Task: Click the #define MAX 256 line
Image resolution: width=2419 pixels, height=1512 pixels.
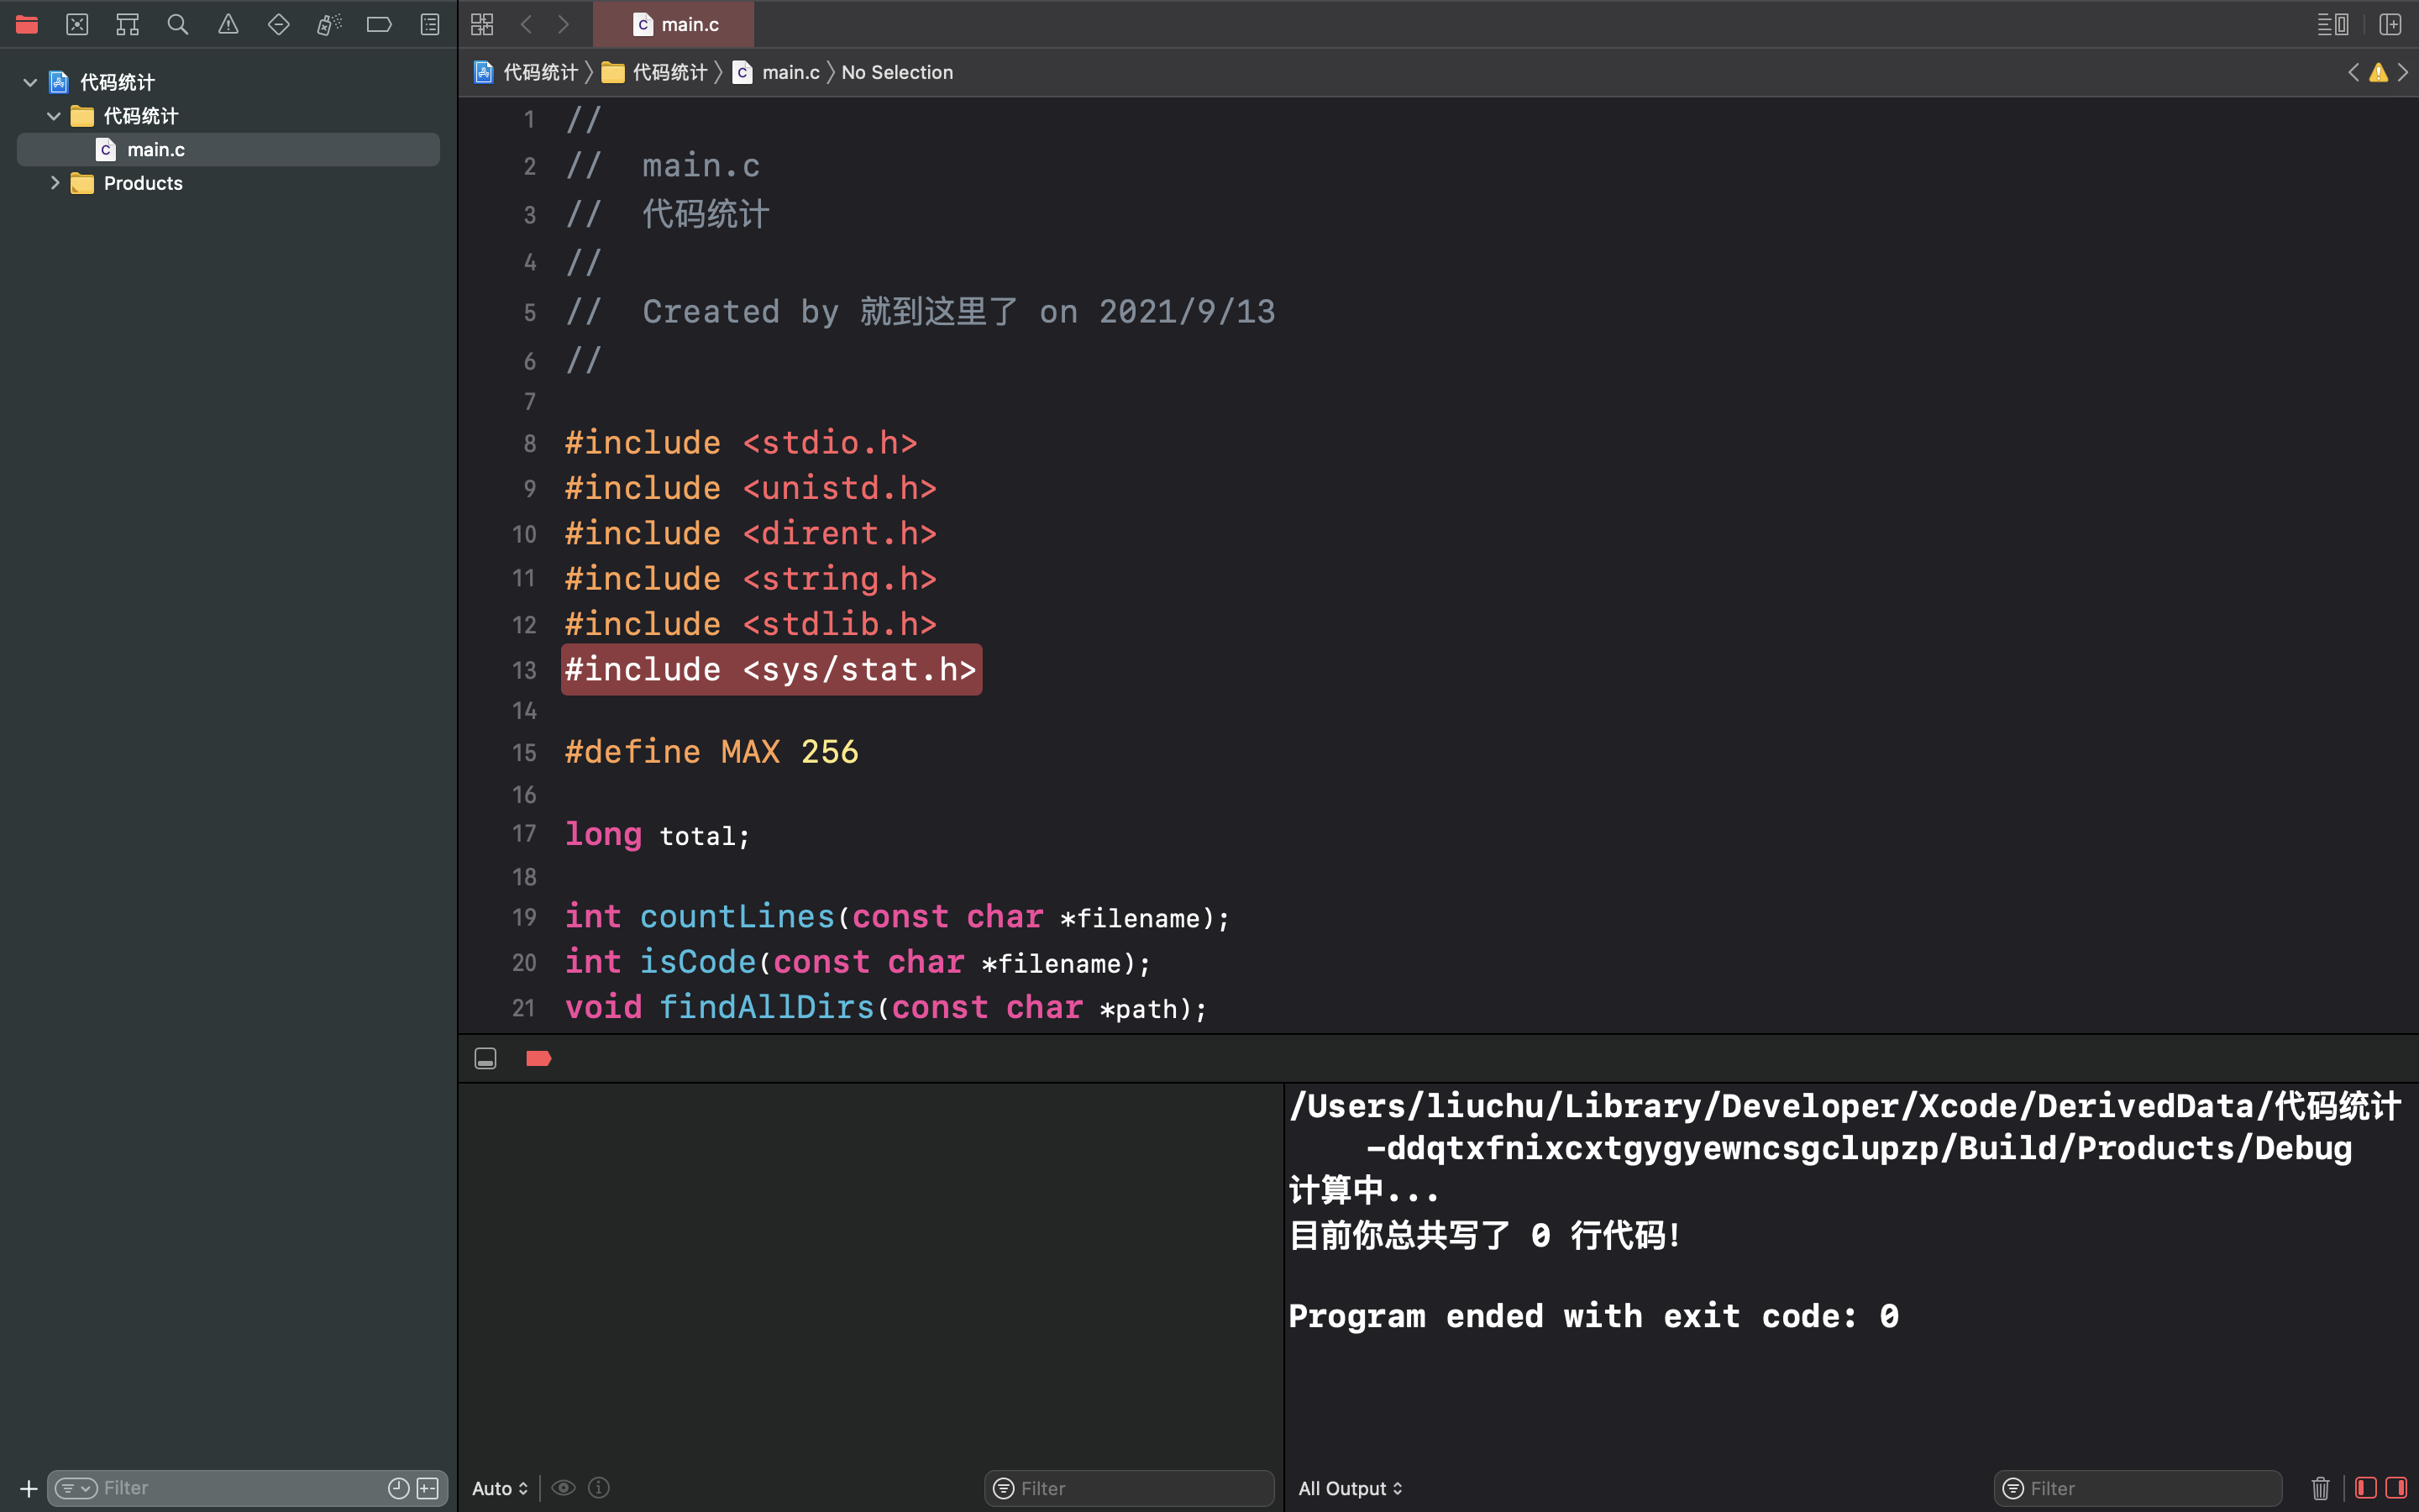Action: pos(711,752)
